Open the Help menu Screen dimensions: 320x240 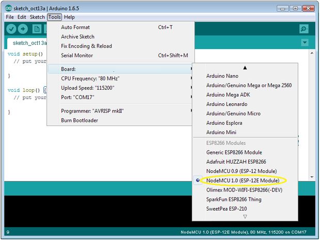pos(69,17)
